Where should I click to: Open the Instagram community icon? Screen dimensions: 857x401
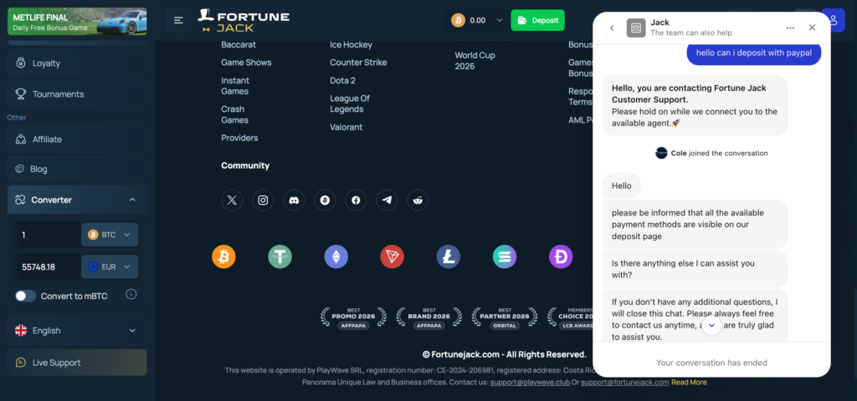coord(263,200)
